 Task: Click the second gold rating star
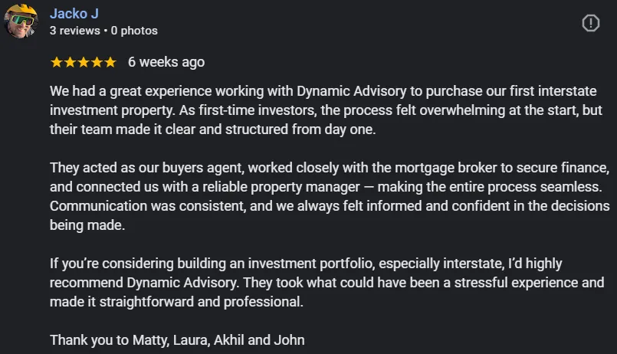(x=70, y=62)
